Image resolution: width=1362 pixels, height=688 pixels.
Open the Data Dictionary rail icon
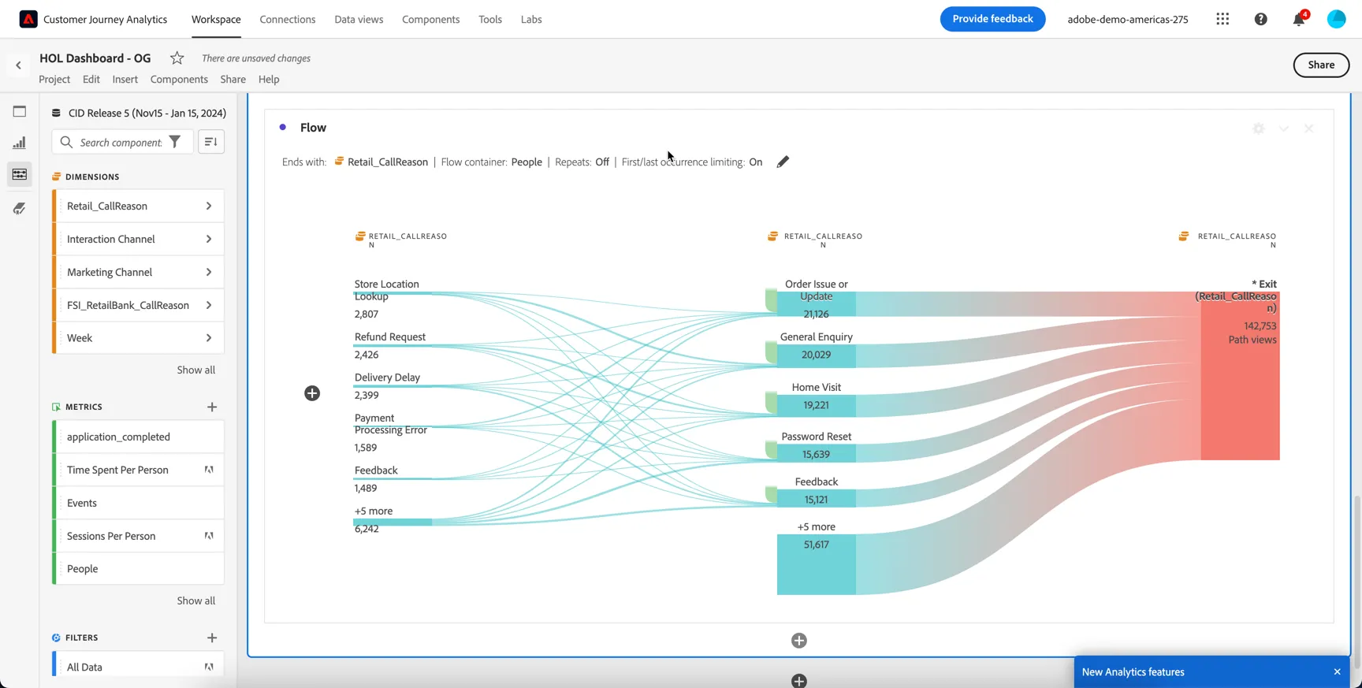pos(20,208)
